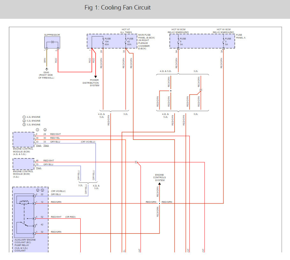Click the "FUSE 104 60A" label
Screen dimensions: 290x260
tap(108, 42)
